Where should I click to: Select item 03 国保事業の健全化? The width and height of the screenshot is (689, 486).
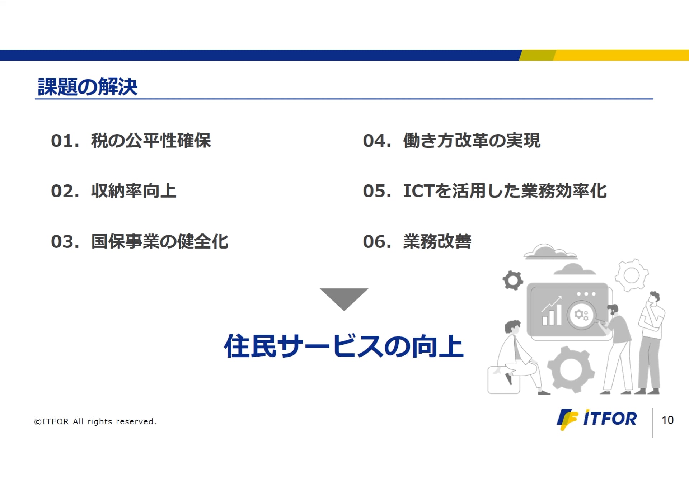click(x=140, y=241)
